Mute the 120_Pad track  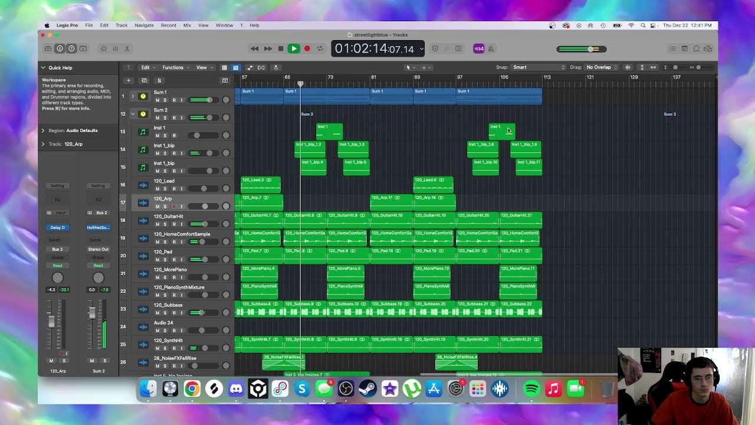157,260
